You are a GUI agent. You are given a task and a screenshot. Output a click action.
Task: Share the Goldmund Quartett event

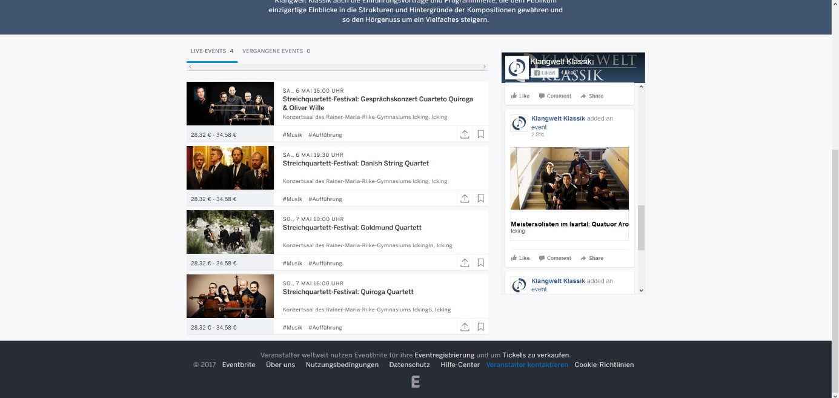click(x=465, y=263)
